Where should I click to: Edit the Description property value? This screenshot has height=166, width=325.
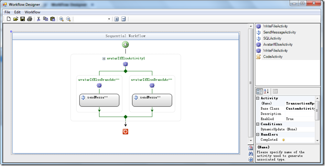pyautogui.click(x=300, y=113)
